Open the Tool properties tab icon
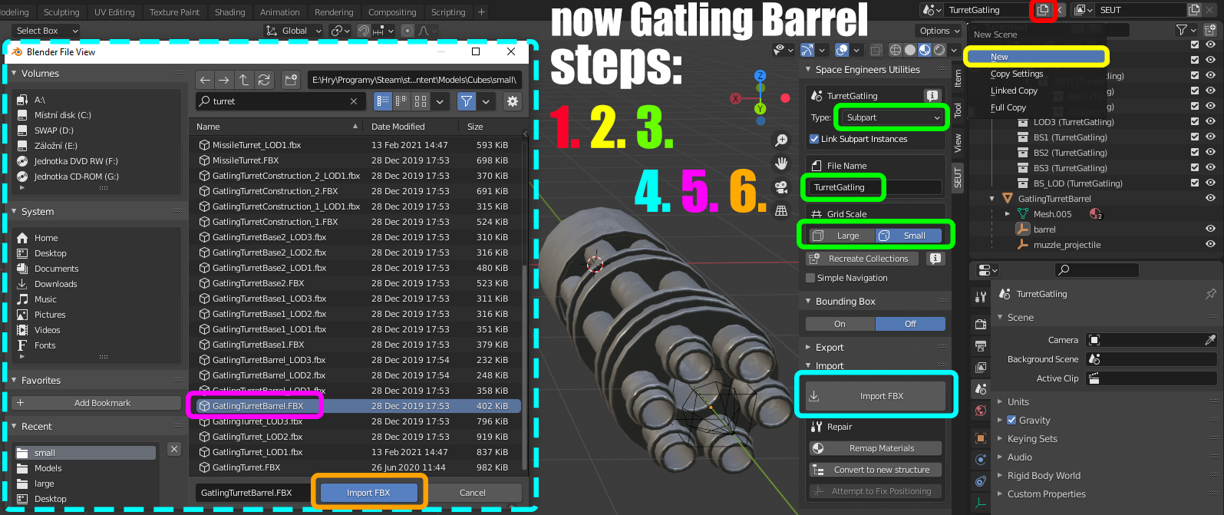Viewport: 1224px width, 515px height. coord(981,297)
